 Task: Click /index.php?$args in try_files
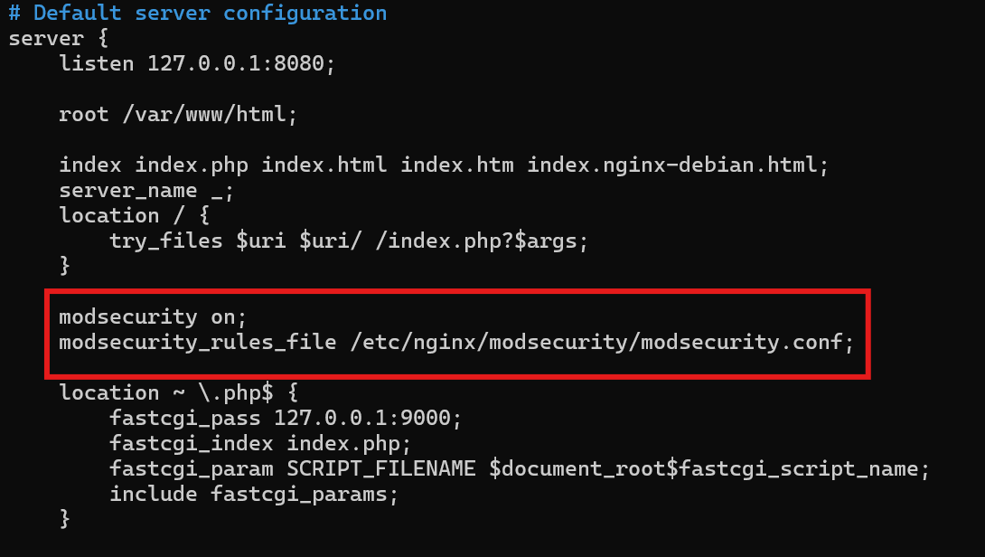point(476,241)
